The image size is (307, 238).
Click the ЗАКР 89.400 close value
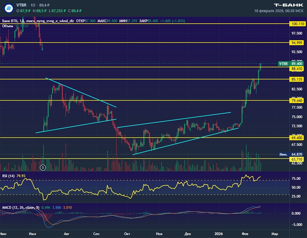tap(148, 21)
